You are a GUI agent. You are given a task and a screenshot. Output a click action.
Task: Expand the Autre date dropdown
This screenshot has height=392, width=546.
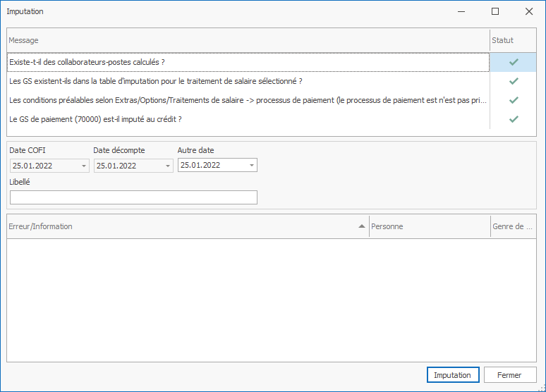click(x=252, y=166)
